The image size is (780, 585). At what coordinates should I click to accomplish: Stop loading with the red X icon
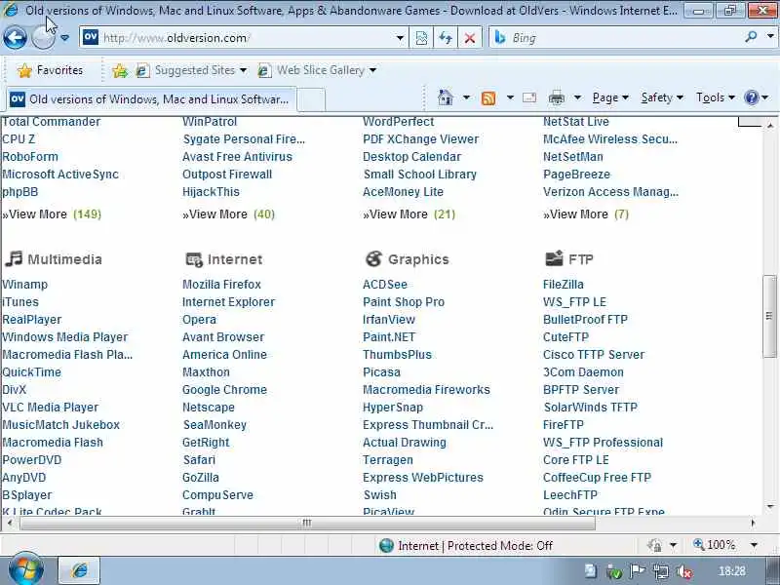(469, 38)
